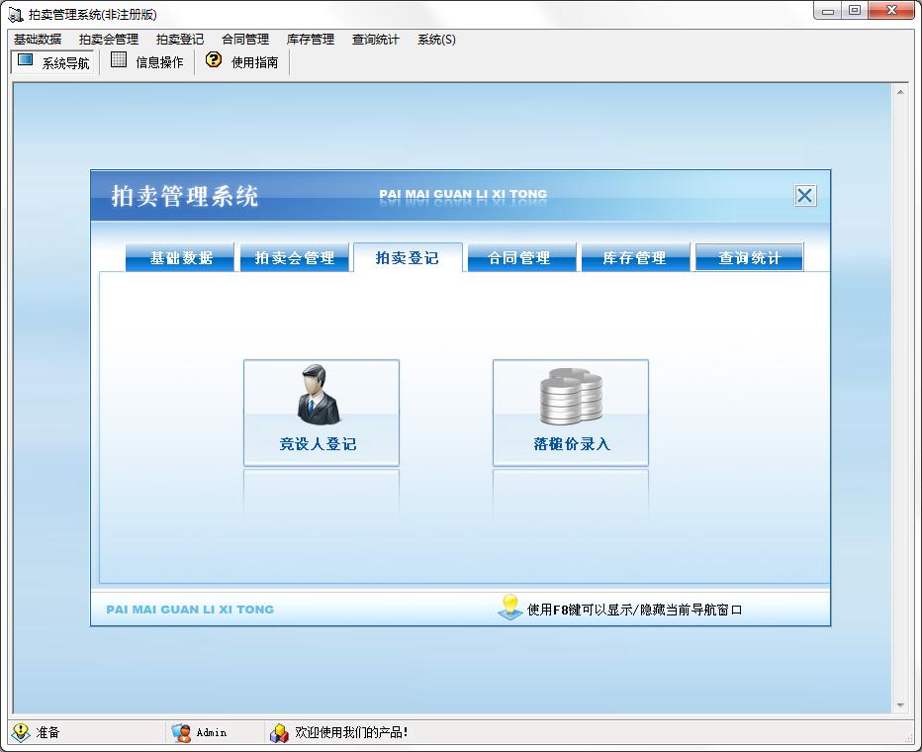This screenshot has height=752, width=922.
Task: Open 落槌价录入 coin stack icon button
Action: [571, 413]
